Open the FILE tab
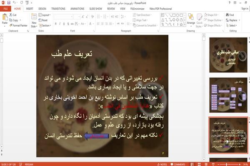Viewport: 250px width, 166px height. [x=5, y=9]
